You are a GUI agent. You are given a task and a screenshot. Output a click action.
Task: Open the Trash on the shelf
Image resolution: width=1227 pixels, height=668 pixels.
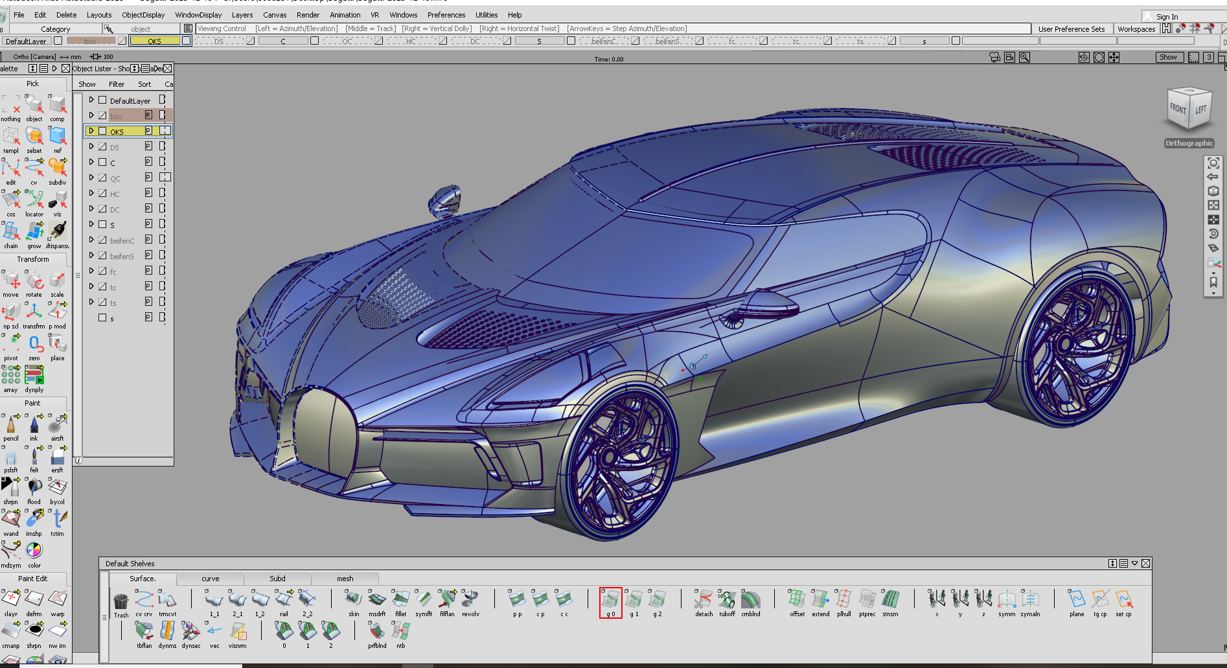[x=120, y=601]
